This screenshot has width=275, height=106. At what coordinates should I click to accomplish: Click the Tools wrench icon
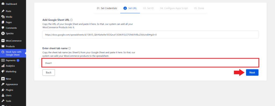click(x=3, y=101)
